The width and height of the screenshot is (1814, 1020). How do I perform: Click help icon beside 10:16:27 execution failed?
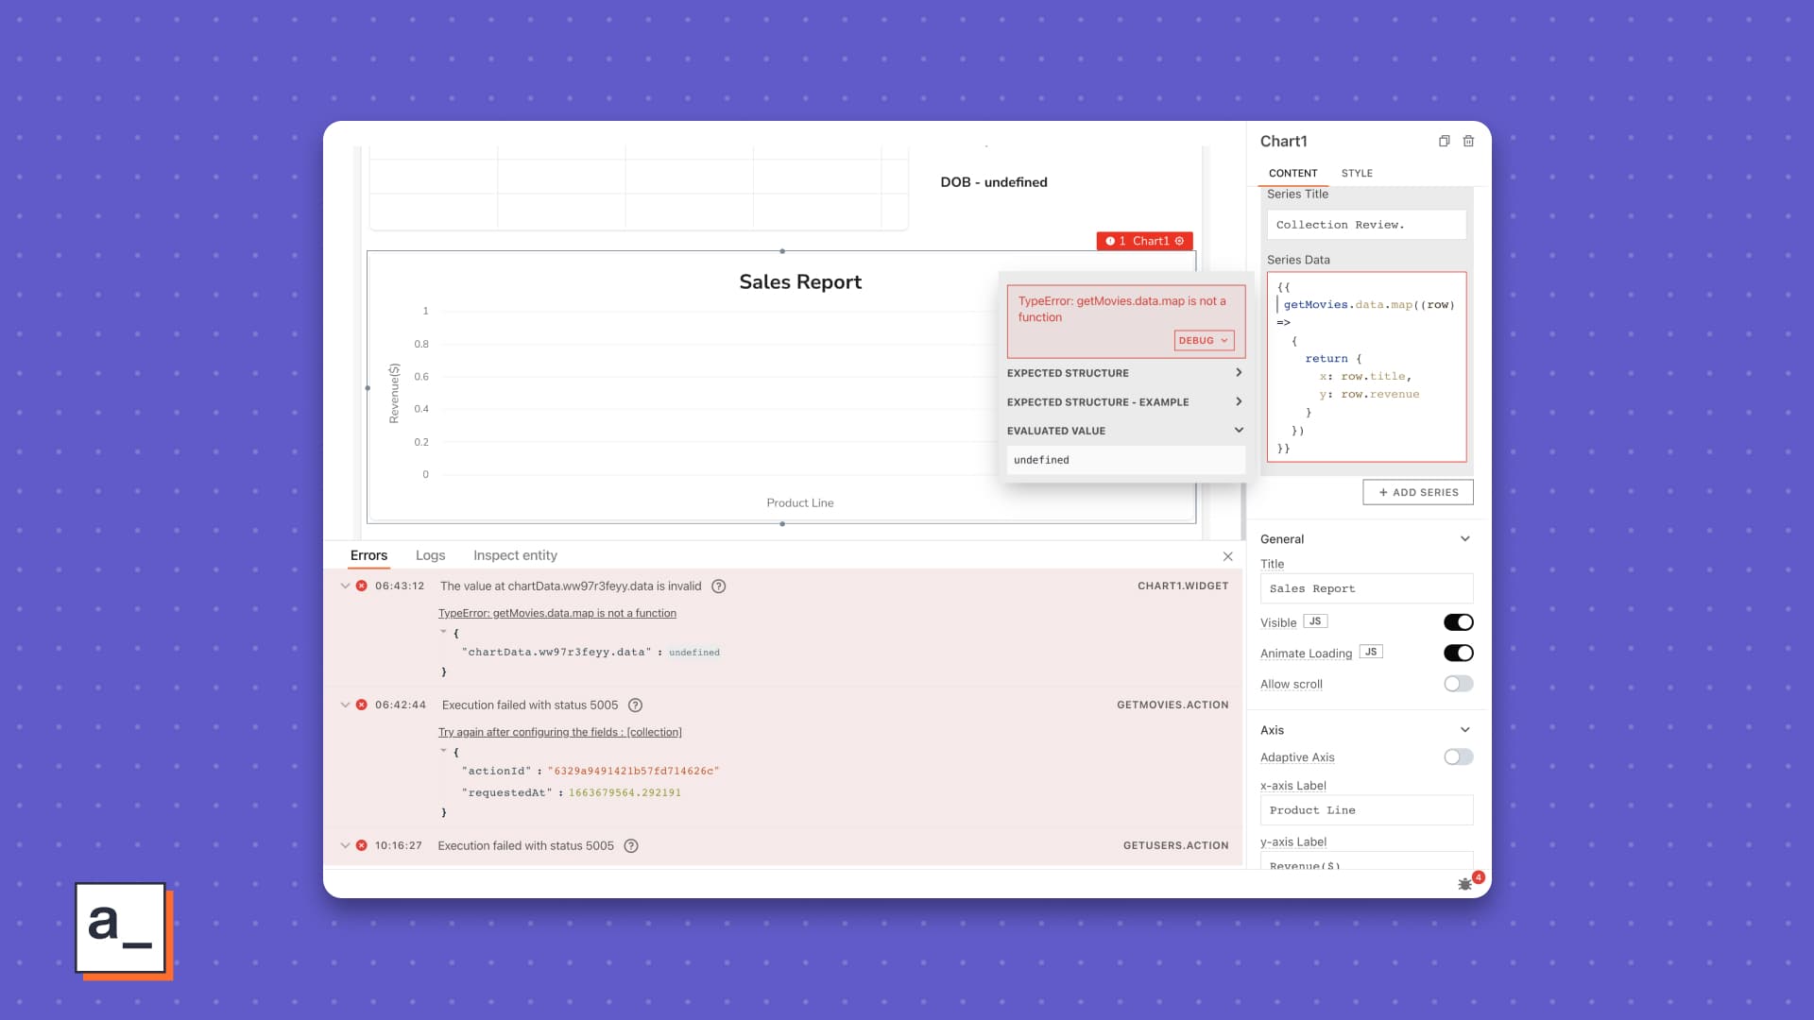point(631,846)
